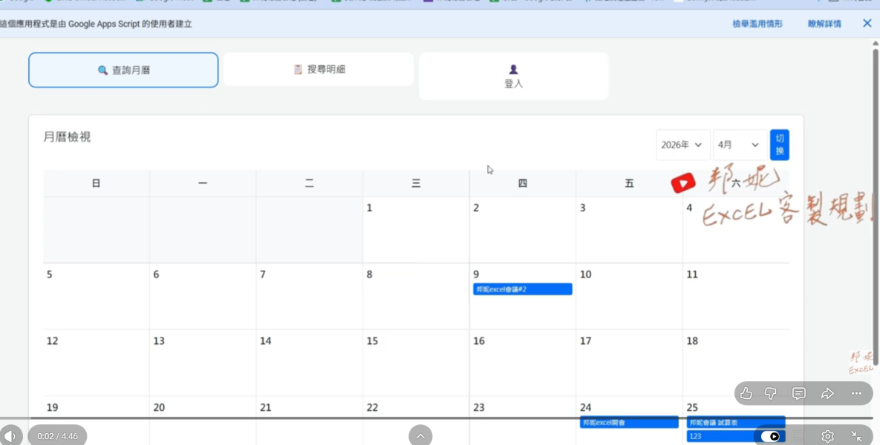This screenshot has width=880, height=445.
Task: Click the 瞭解詳情 link
Action: (x=824, y=24)
